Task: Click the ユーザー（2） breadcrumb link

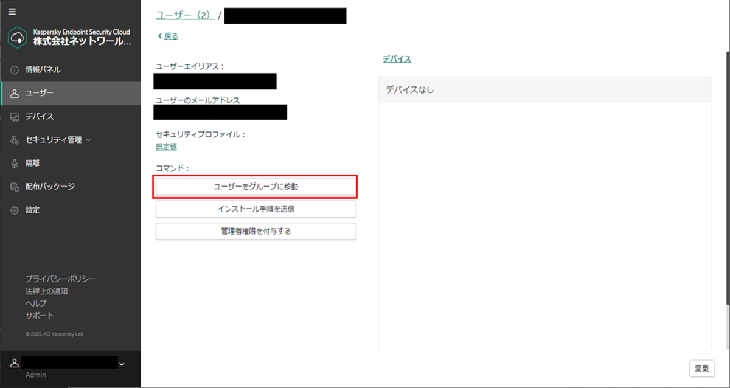Action: (x=186, y=15)
